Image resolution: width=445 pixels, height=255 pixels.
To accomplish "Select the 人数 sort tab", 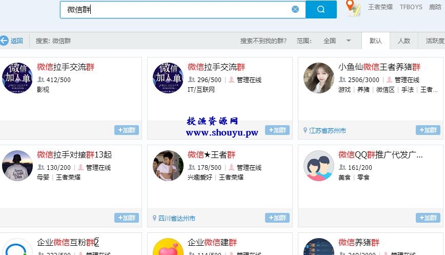I will 404,41.
